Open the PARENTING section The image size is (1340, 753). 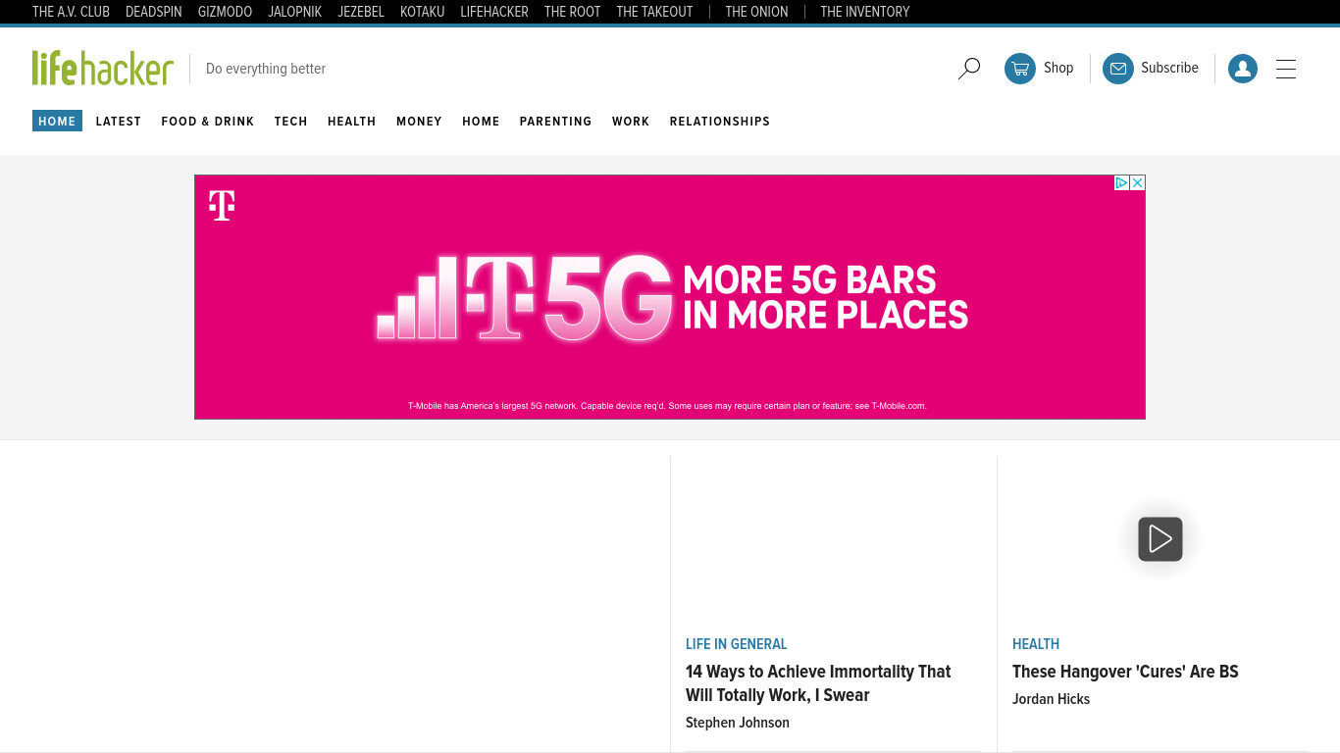[x=556, y=122]
